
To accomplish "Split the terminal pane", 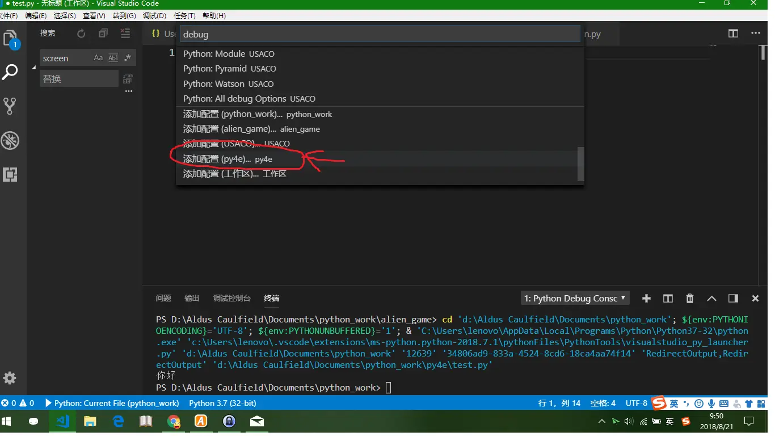I will [668, 298].
